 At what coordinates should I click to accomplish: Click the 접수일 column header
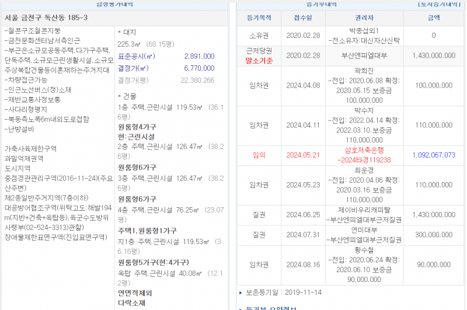pyautogui.click(x=303, y=18)
